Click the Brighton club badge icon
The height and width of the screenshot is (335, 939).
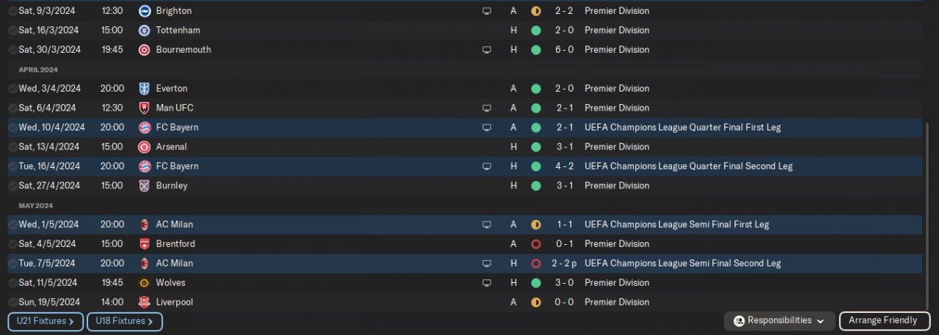[144, 11]
